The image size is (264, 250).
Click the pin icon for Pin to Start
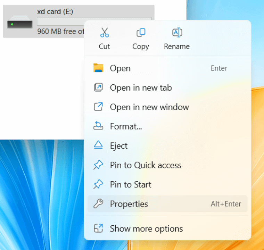click(98, 185)
